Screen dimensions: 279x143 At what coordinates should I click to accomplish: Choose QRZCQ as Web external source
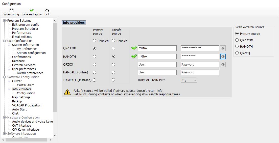(x=237, y=53)
